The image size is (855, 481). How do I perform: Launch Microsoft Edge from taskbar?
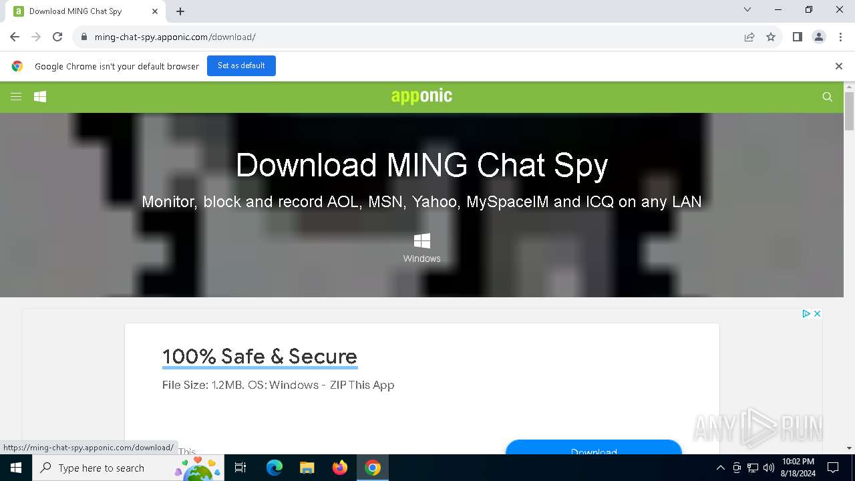(275, 468)
